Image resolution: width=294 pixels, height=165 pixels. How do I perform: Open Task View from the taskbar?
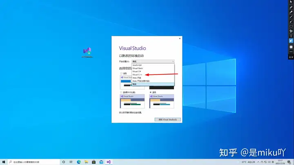coord(71,162)
